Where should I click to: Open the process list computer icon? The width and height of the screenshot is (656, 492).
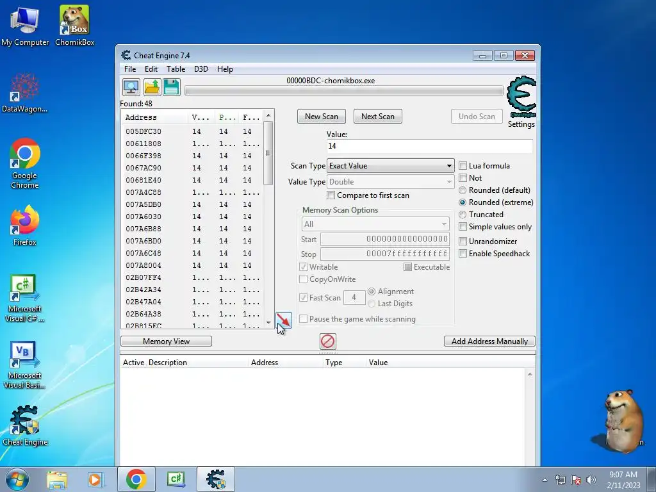point(131,87)
